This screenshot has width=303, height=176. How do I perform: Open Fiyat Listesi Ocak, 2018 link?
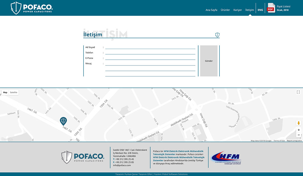284,8
